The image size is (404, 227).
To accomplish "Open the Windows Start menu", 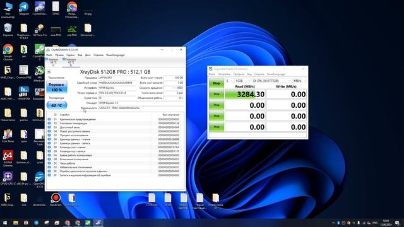I will [x=5, y=223].
